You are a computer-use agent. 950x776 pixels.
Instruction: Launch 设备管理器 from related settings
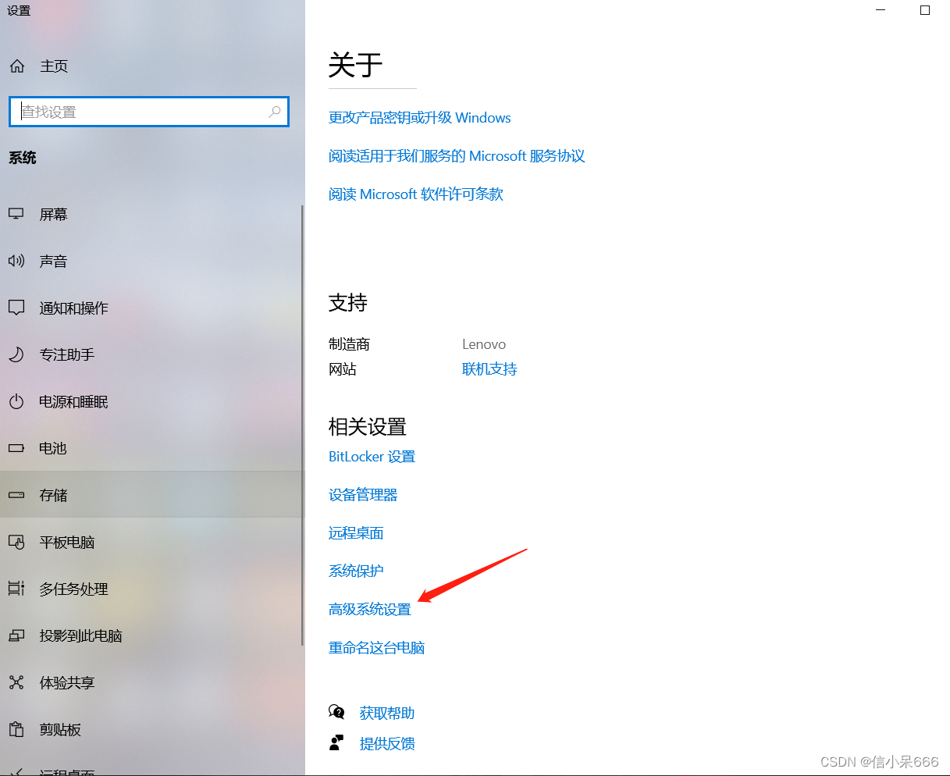tap(363, 495)
